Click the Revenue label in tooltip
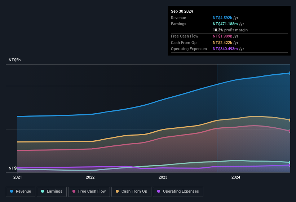 [x=178, y=18]
